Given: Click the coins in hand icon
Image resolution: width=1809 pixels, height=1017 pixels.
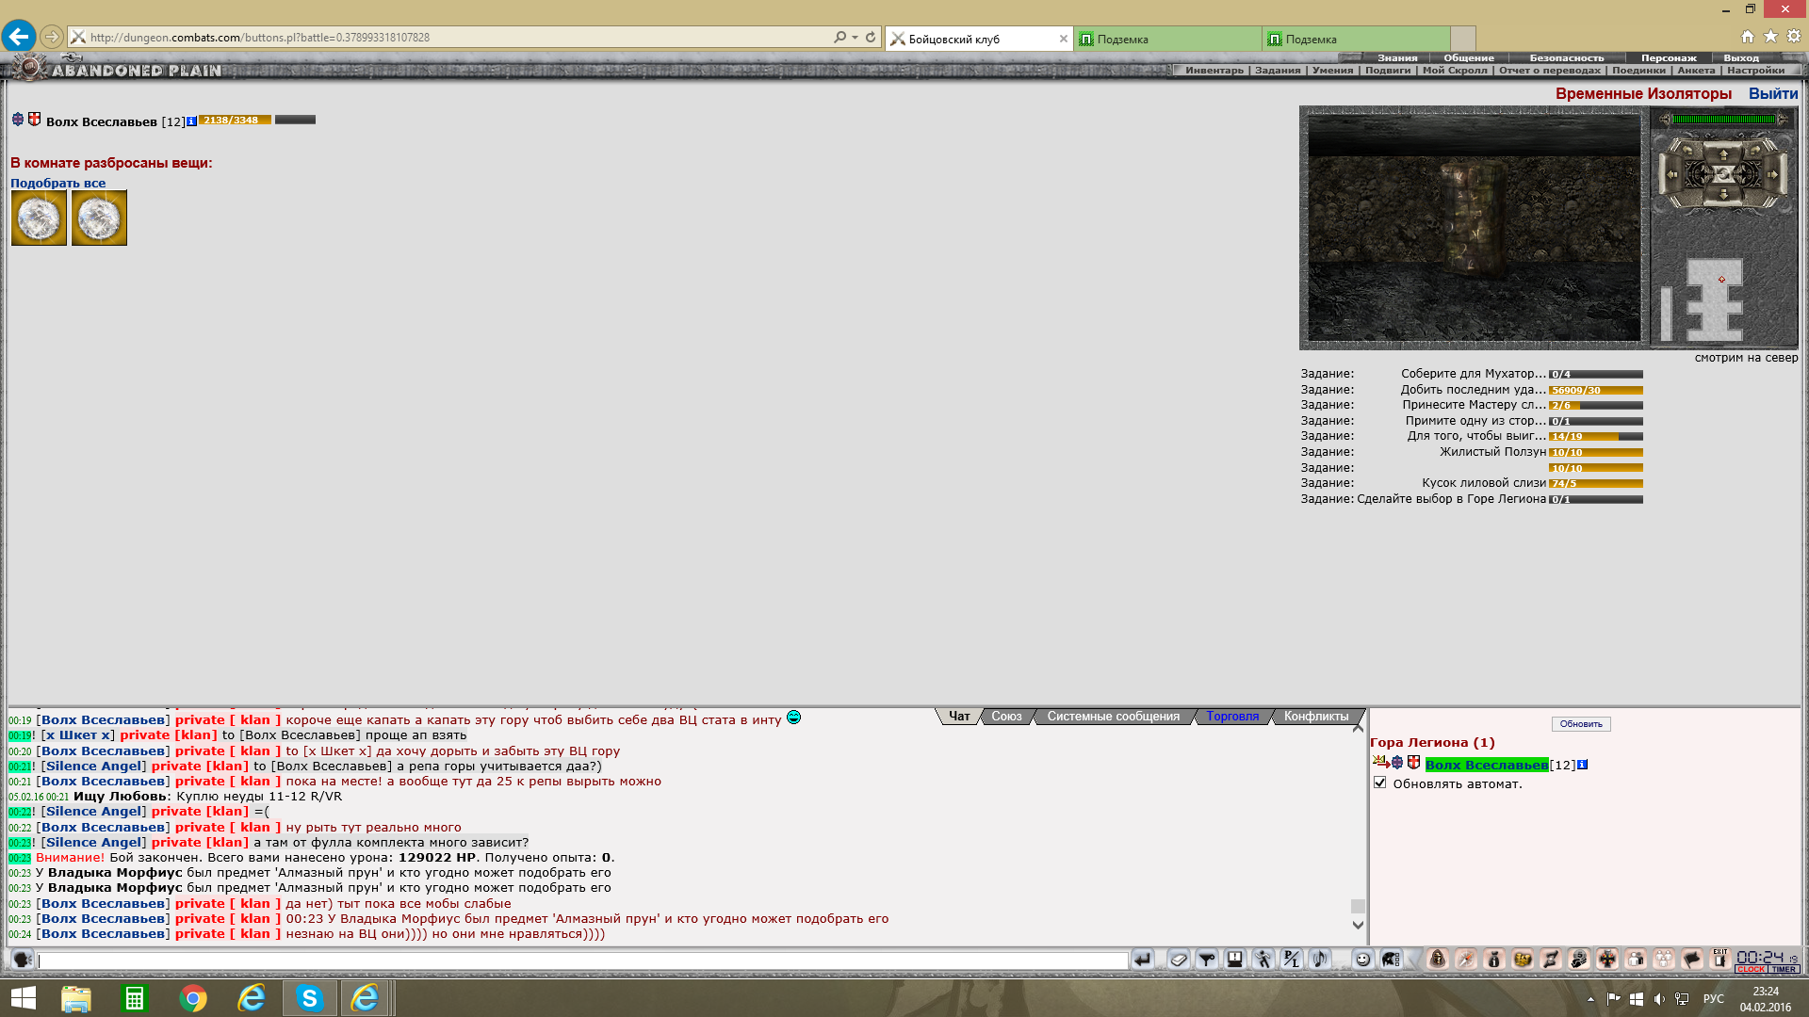Looking at the screenshot, I should point(1579,960).
